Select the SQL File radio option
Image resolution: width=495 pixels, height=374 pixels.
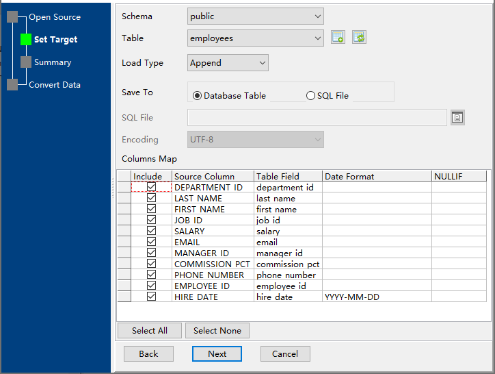(311, 96)
